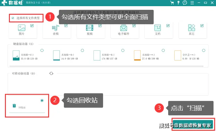Click the recycle bin trash icon
The image size is (216, 131).
point(14,106)
